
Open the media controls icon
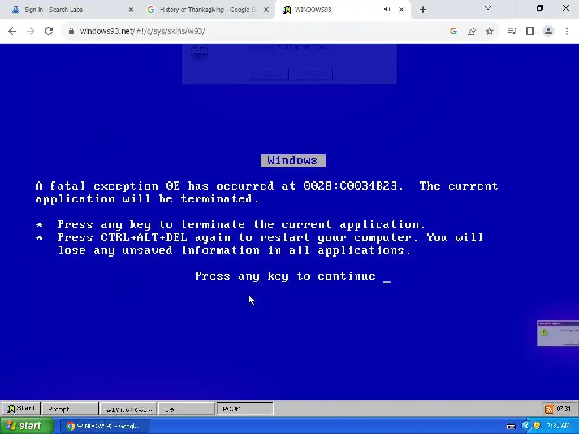(x=512, y=32)
